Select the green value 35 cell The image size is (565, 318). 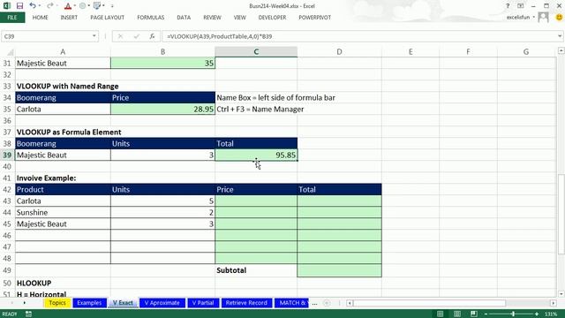click(x=162, y=63)
